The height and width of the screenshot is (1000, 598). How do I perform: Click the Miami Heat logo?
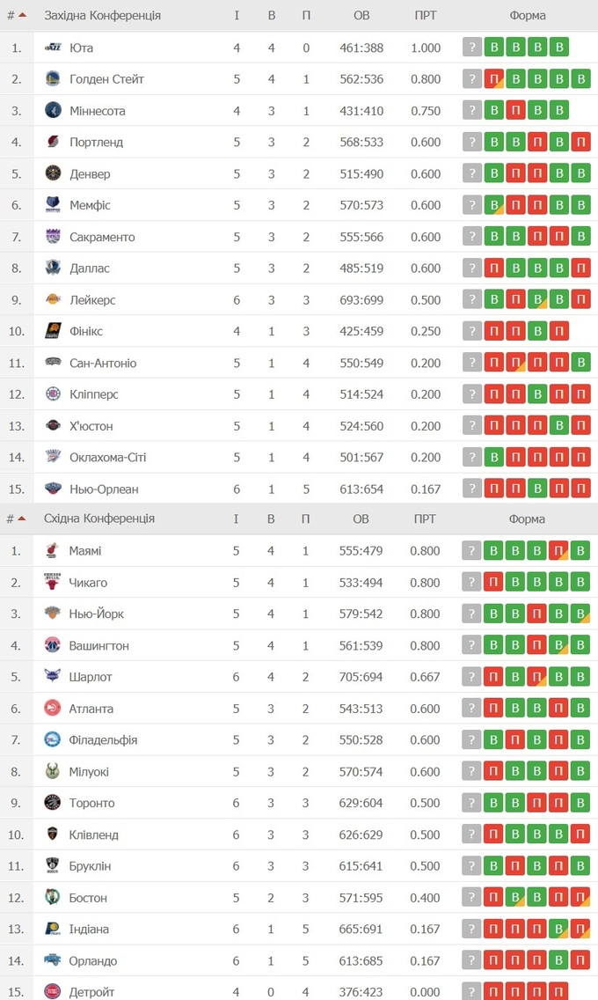[53, 551]
